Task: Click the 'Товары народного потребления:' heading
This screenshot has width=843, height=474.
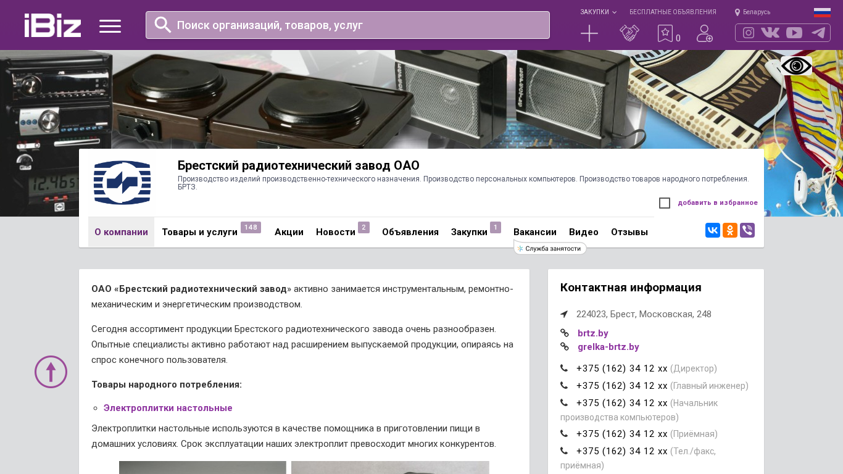Action: point(167,385)
